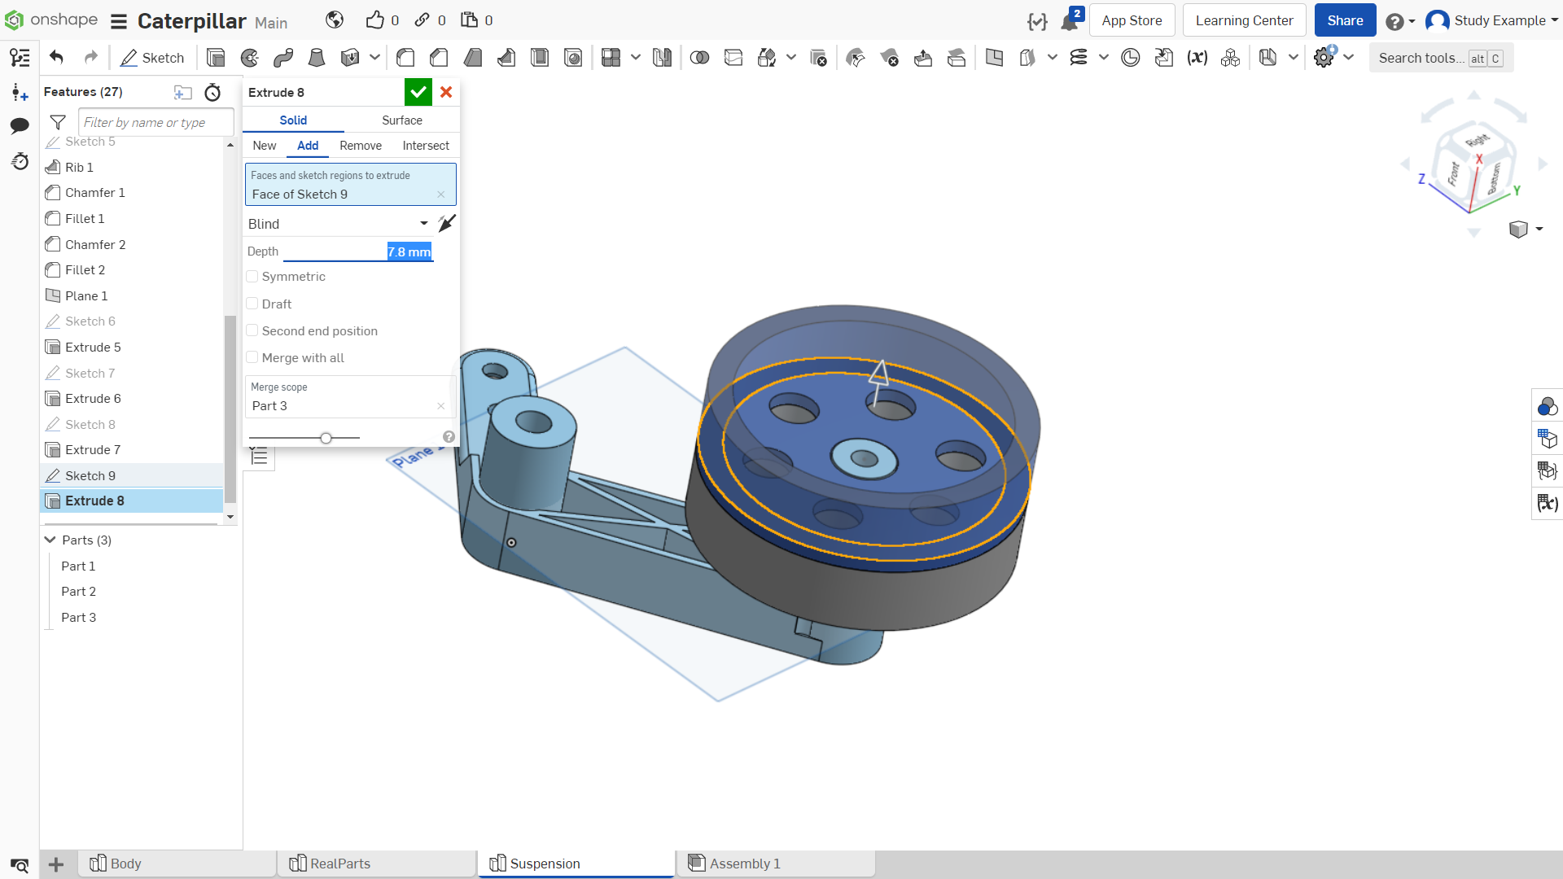
Task: Enable Second end position checkbox
Action: point(252,331)
